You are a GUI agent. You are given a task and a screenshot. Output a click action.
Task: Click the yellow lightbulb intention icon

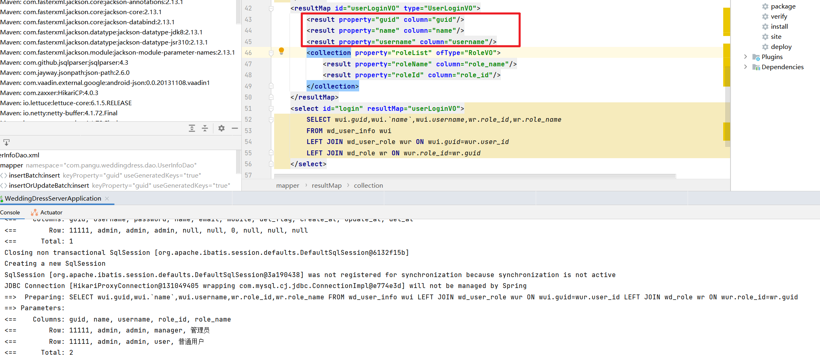[281, 51]
